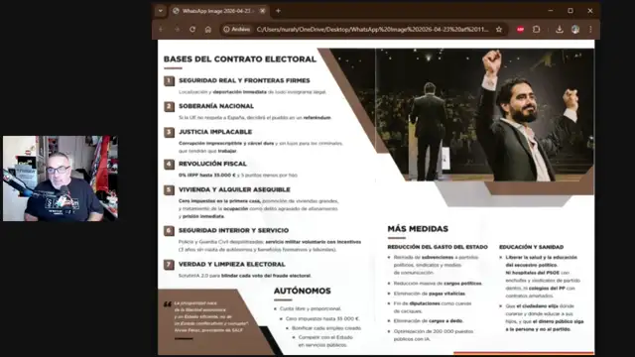Image resolution: width=635 pixels, height=357 pixels.
Task: Reload the current page
Action: coord(192,30)
